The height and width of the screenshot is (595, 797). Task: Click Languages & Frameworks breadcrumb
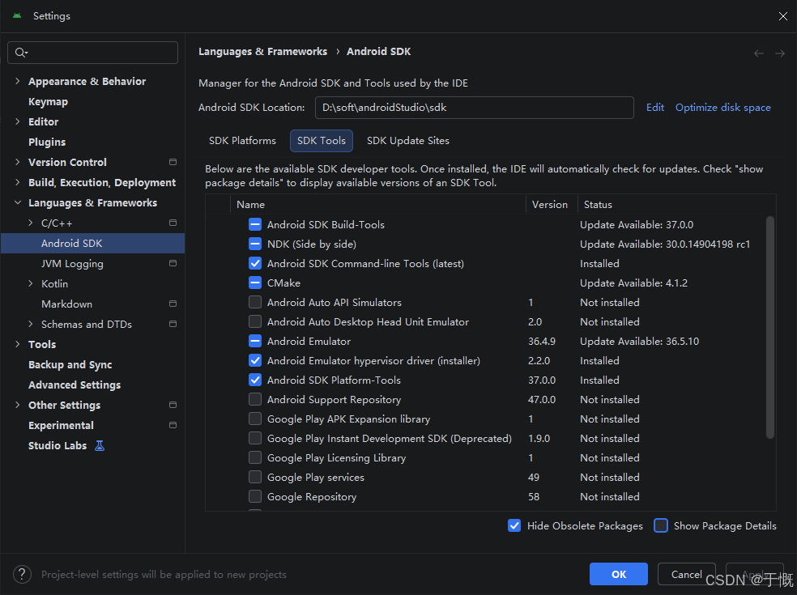click(262, 51)
